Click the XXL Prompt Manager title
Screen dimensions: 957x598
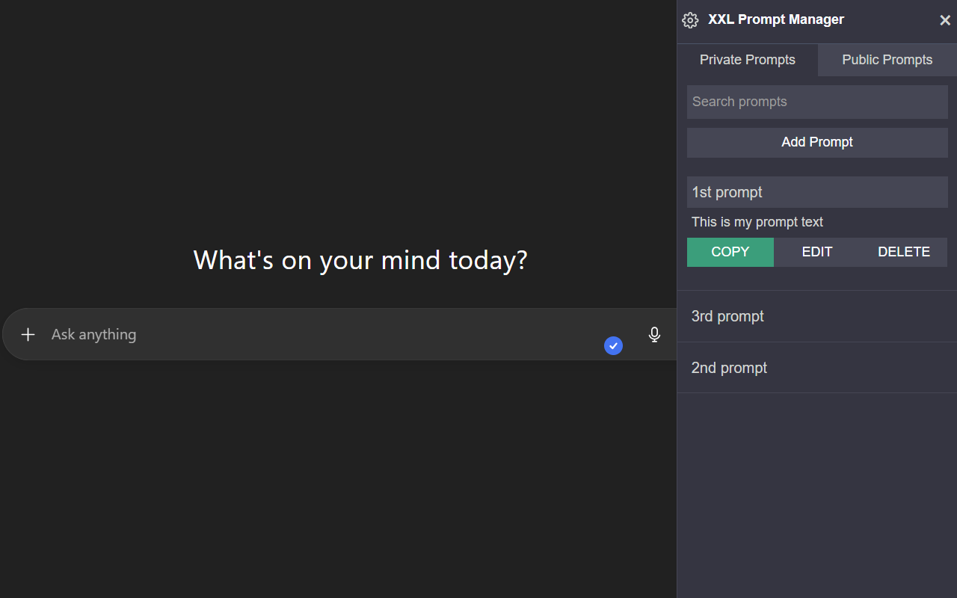775,19
